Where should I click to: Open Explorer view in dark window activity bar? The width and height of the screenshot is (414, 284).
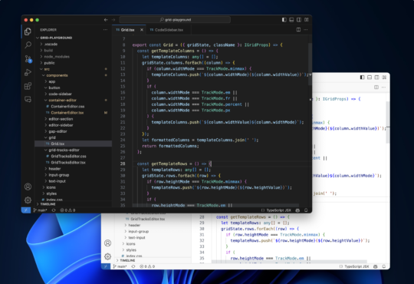[28, 31]
